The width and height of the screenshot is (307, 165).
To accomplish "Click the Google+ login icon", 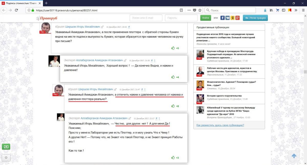I will click(237, 18).
